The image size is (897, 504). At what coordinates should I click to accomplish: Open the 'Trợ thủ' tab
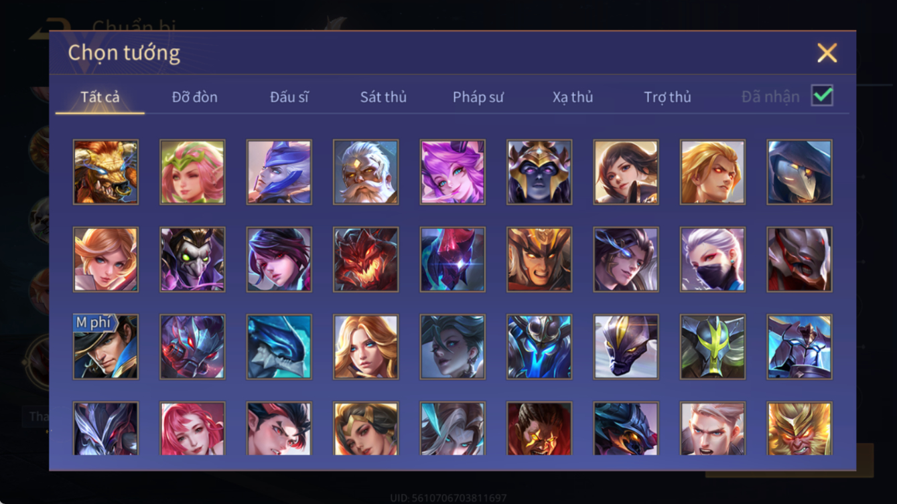point(667,97)
